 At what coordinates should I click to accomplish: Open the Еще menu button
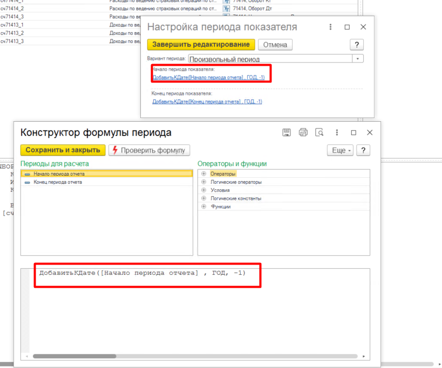pos(341,150)
